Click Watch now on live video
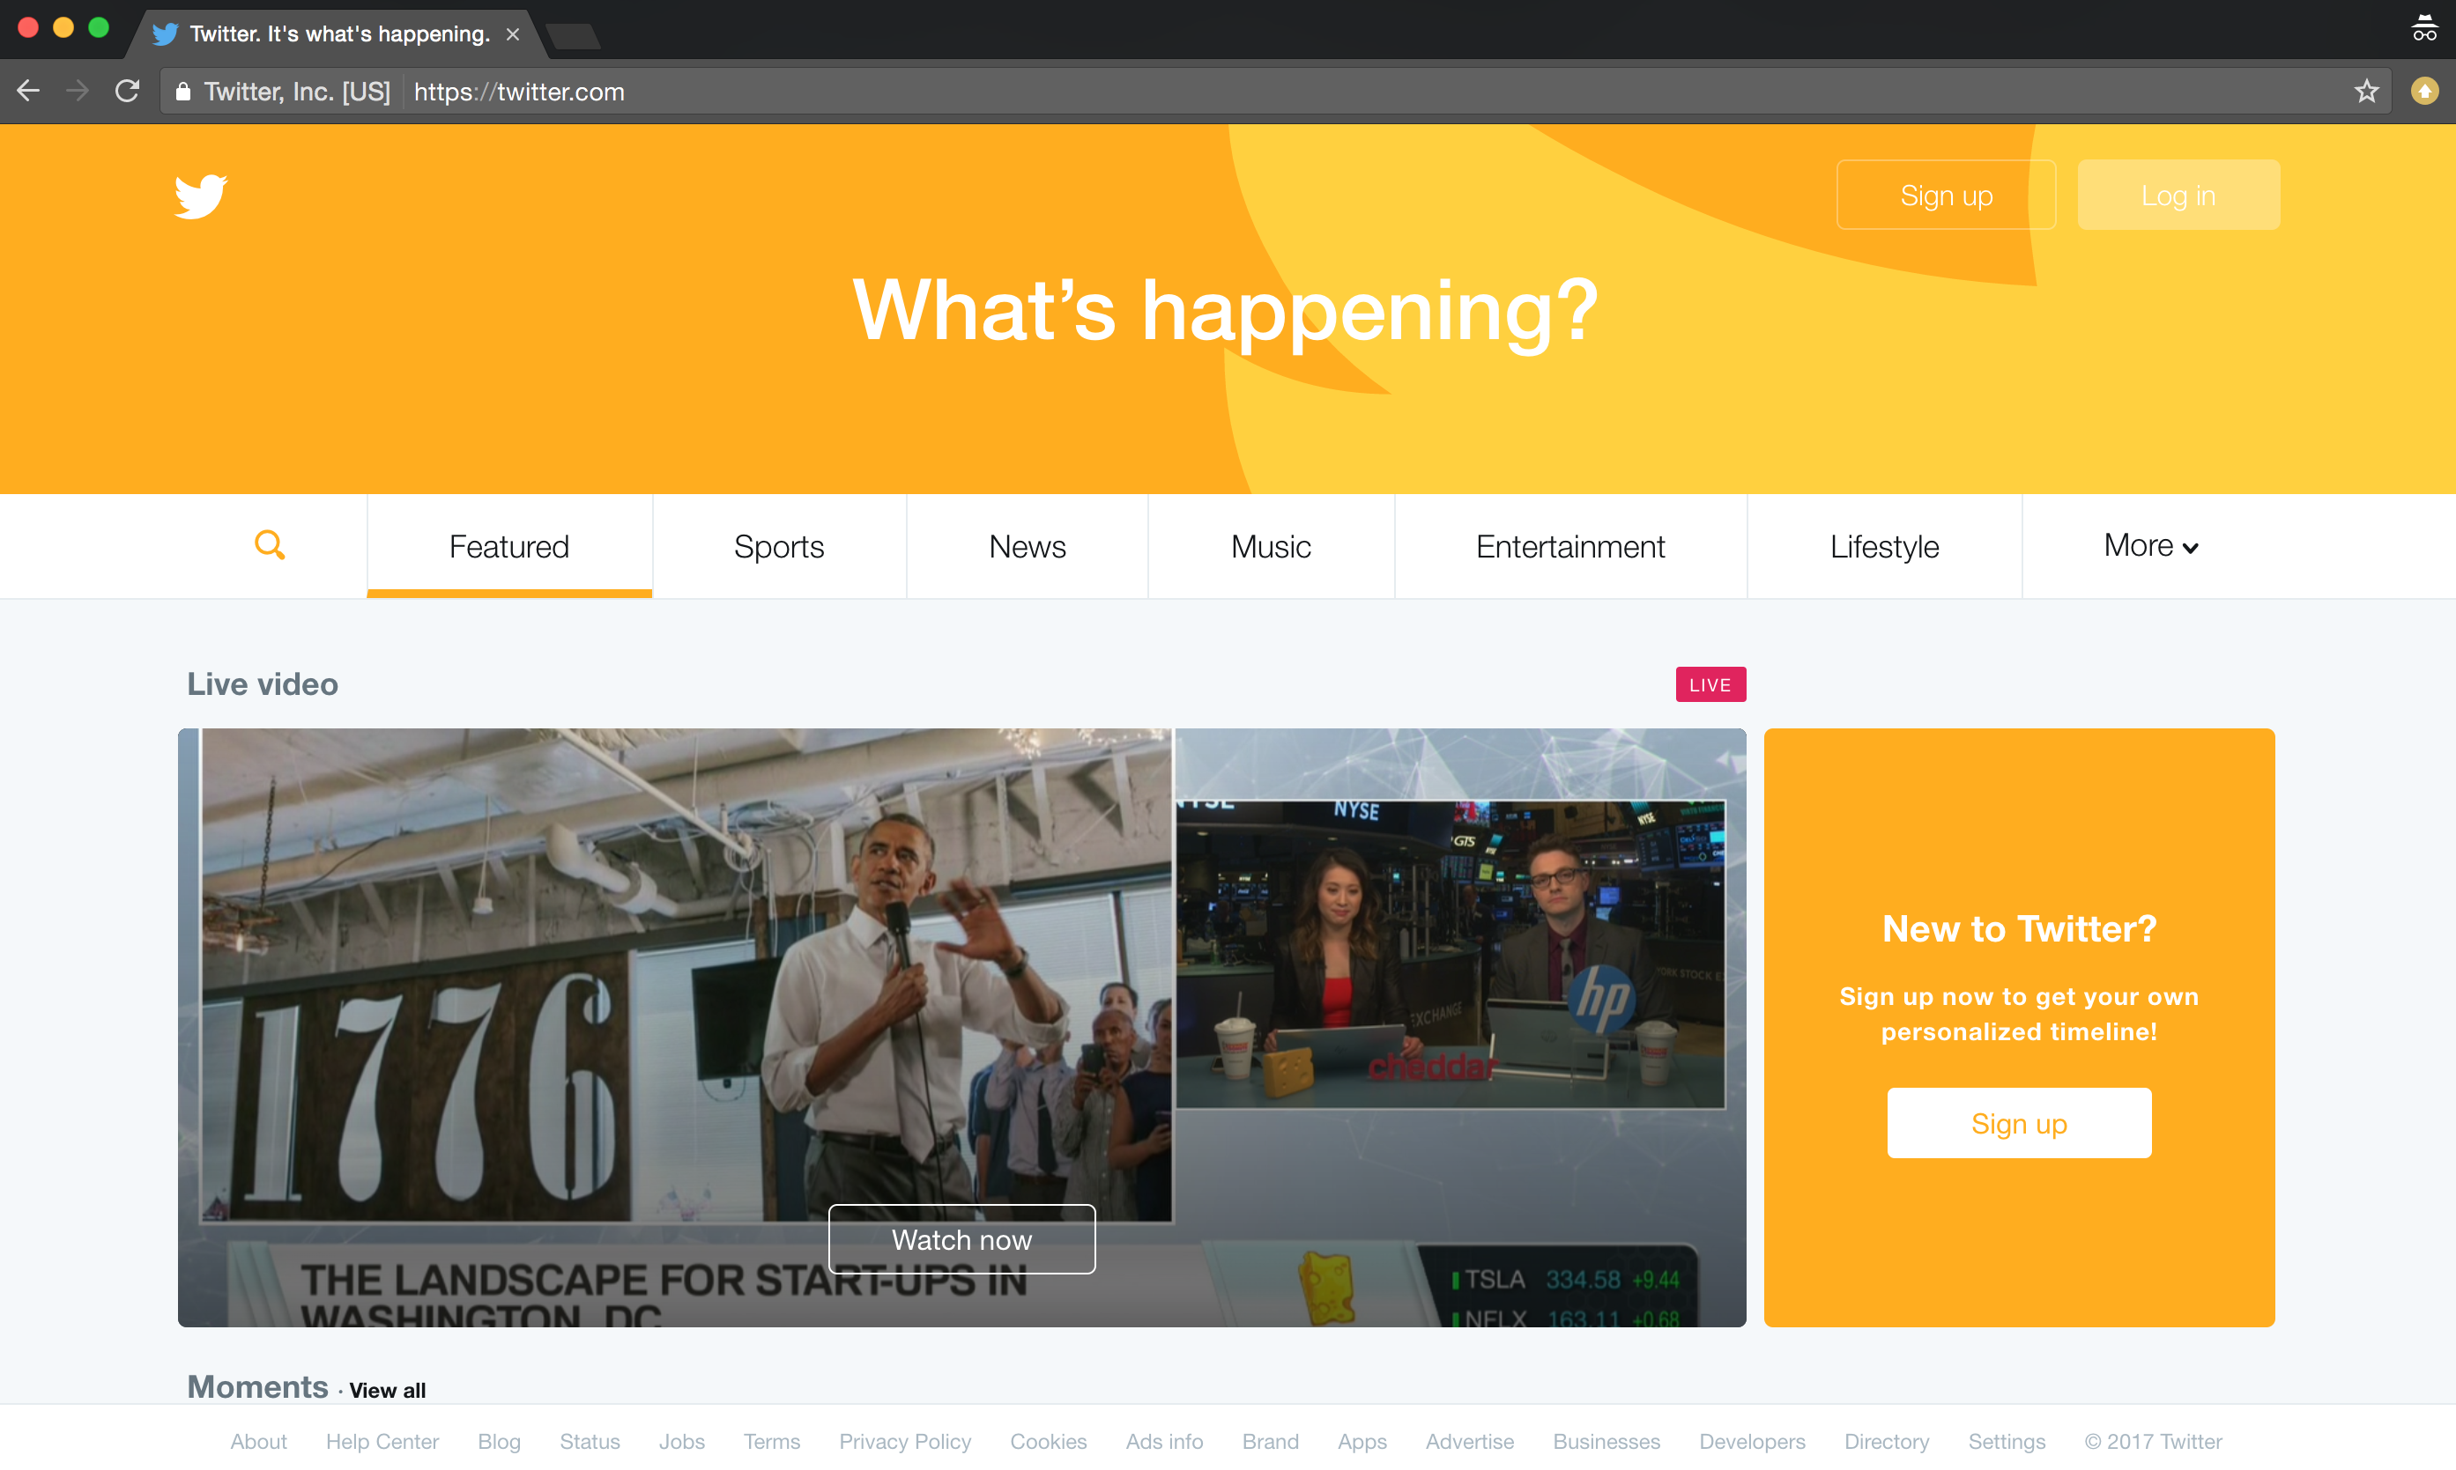 coord(961,1239)
